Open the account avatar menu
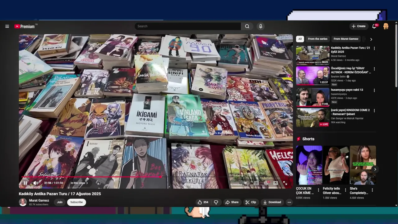 386,26
